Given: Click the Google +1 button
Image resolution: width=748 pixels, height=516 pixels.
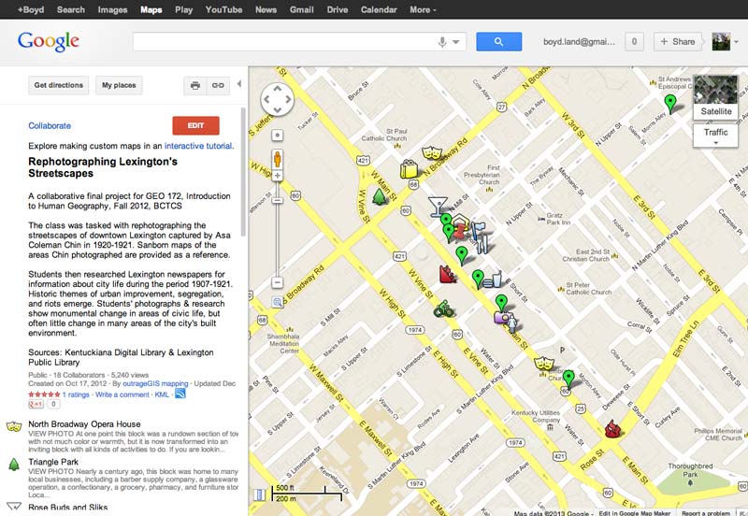Looking at the screenshot, I should [x=36, y=404].
